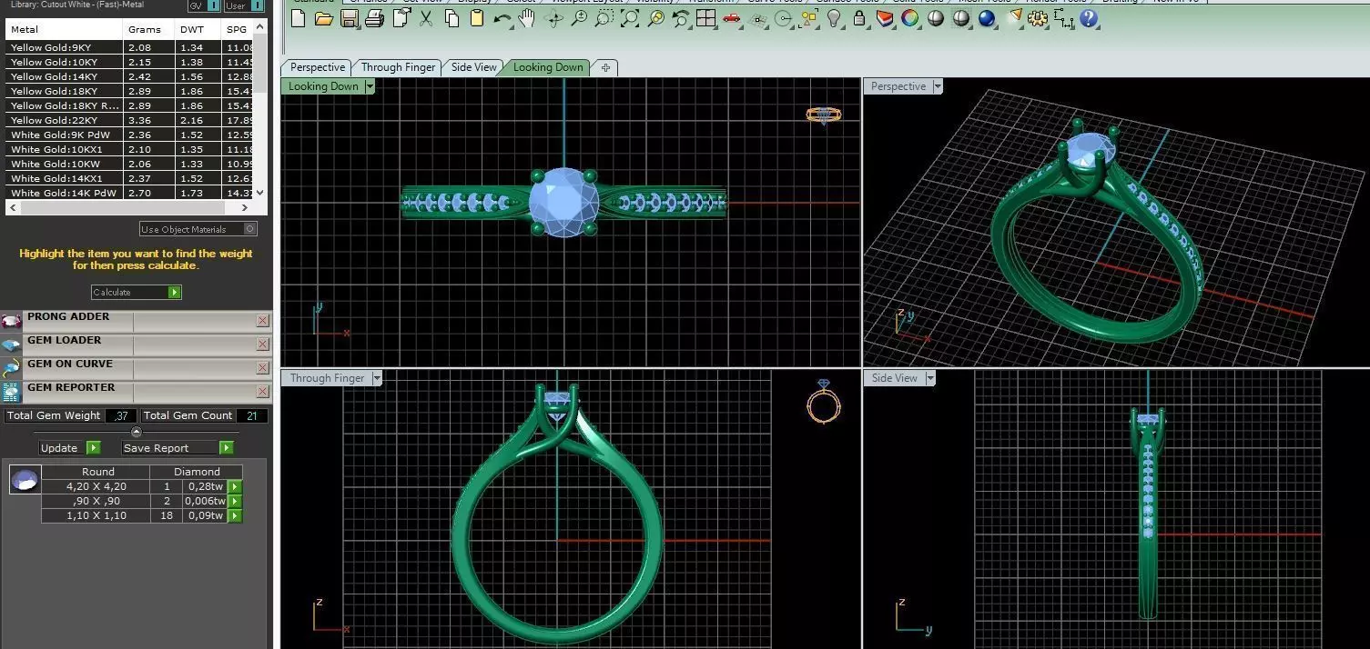Select the Looking Down tab
This screenshot has width=1370, height=649.
548,67
